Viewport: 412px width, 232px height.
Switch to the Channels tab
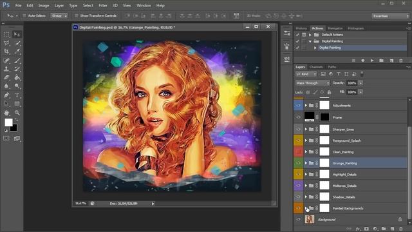tap(316, 67)
